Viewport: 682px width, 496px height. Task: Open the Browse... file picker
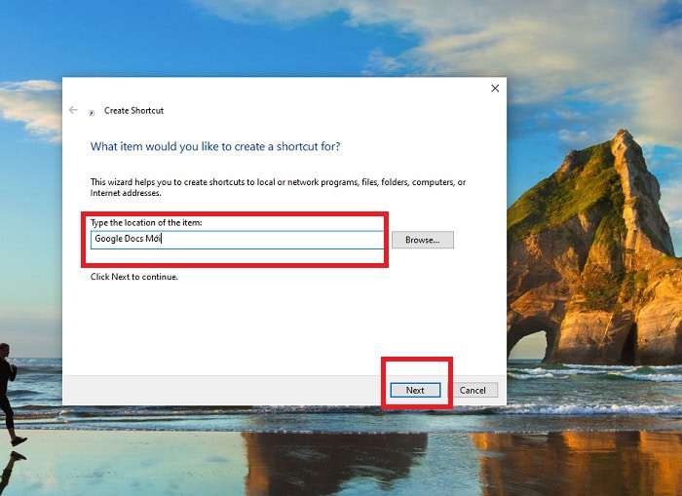pos(422,240)
